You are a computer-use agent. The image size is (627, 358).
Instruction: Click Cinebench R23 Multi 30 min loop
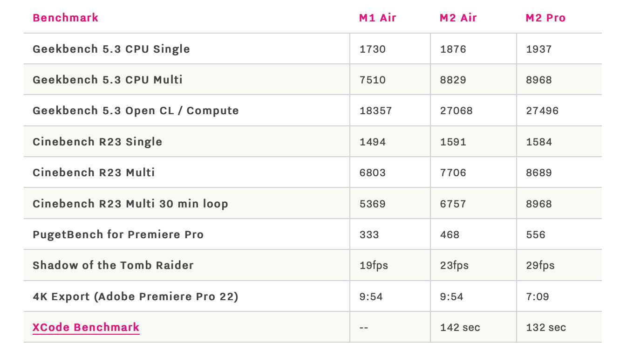pos(130,204)
